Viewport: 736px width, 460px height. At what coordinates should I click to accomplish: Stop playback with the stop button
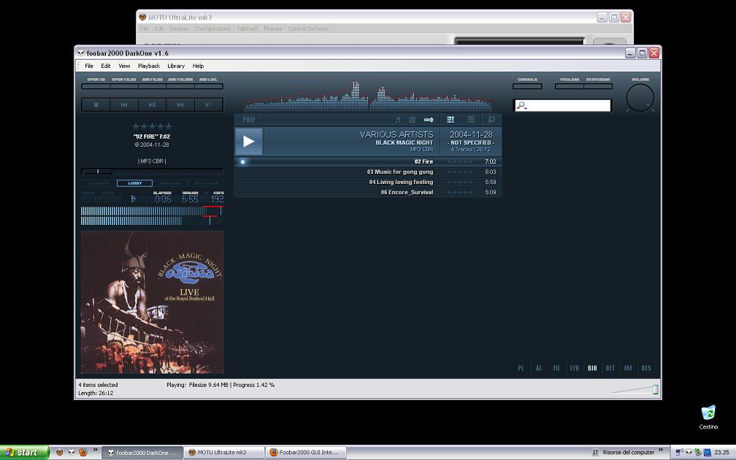click(x=96, y=104)
